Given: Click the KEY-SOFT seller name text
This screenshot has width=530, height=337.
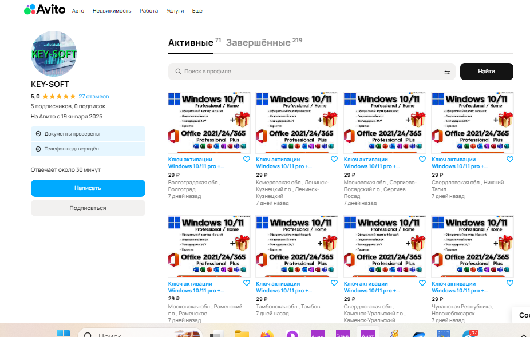Looking at the screenshot, I should 50,84.
